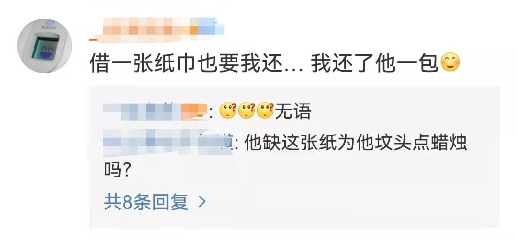Select the reply 他缺这张纸为他坟头点蜡烛
This screenshot has height=239, width=517.
point(355,144)
